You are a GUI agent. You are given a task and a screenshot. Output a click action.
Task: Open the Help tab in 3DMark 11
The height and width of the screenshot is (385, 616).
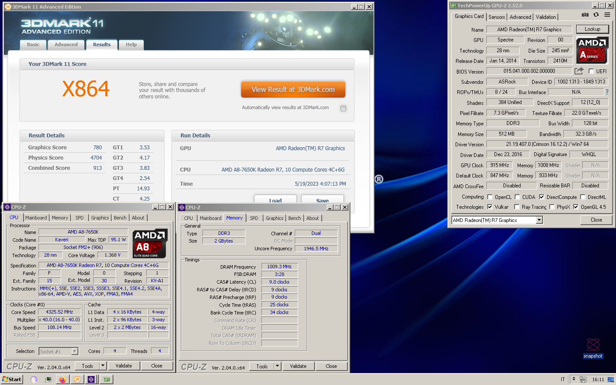pyautogui.click(x=131, y=45)
